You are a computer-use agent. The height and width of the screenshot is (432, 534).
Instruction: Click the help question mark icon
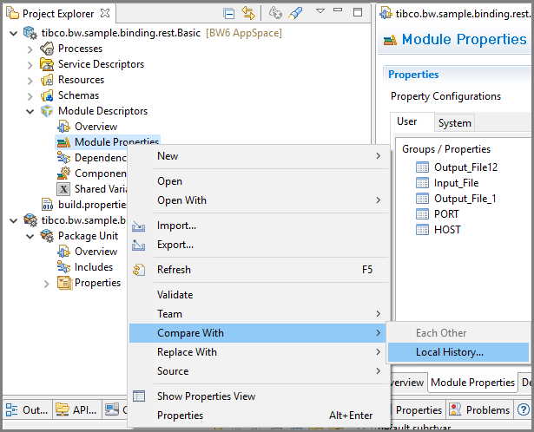click(x=524, y=410)
